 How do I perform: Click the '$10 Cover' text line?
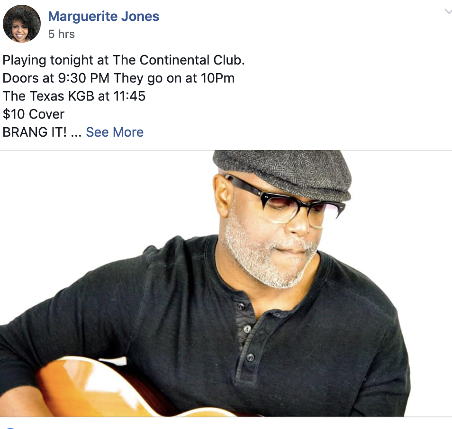(x=34, y=114)
